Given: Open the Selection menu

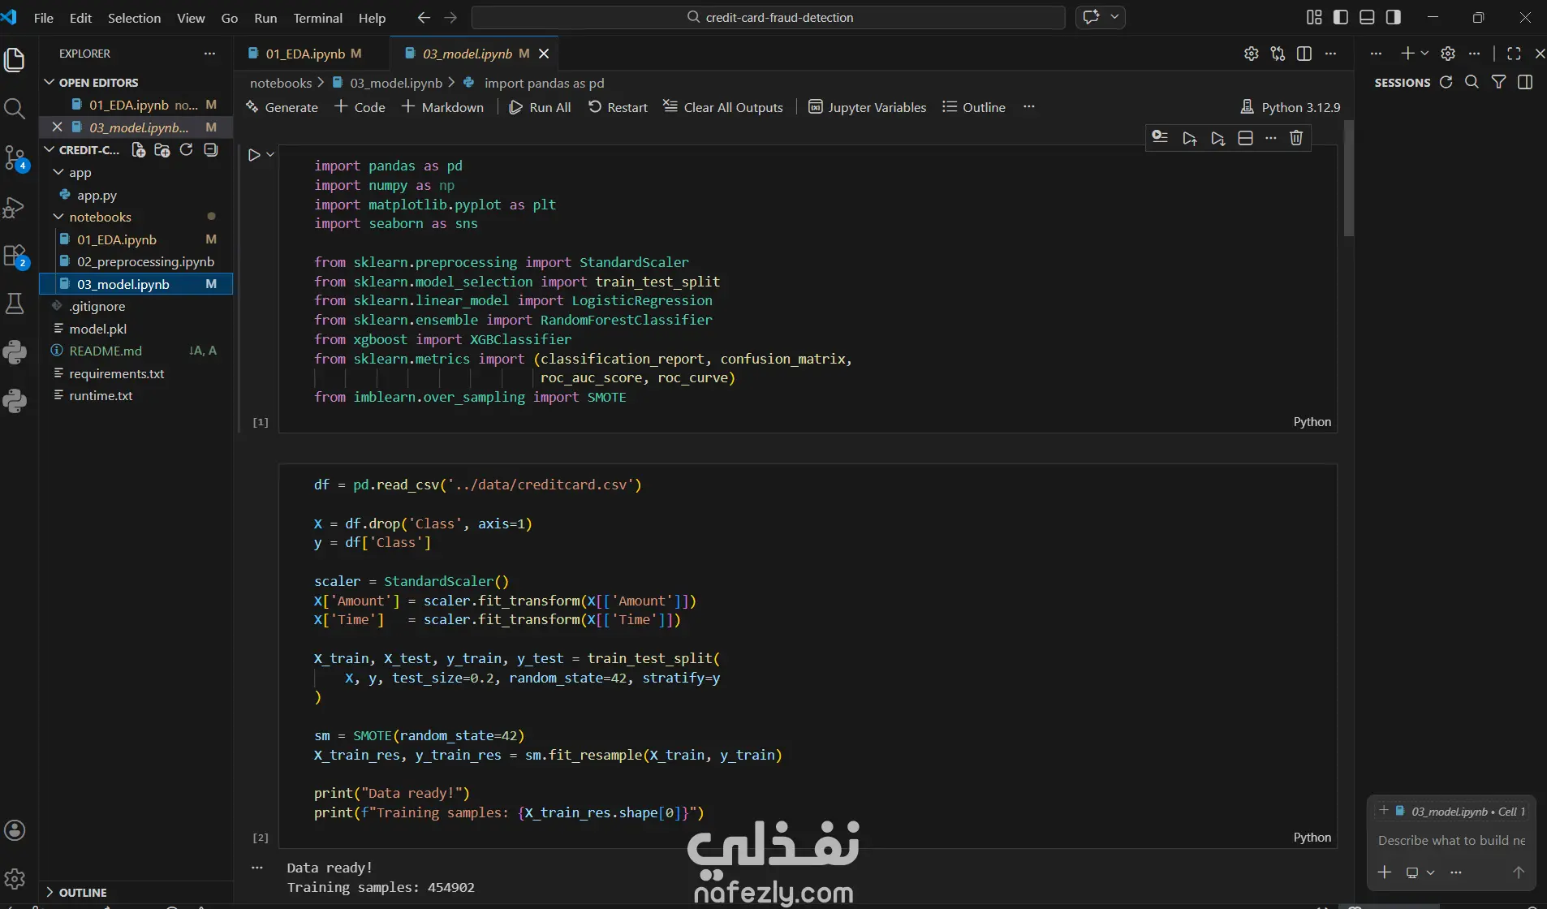Looking at the screenshot, I should (x=134, y=18).
